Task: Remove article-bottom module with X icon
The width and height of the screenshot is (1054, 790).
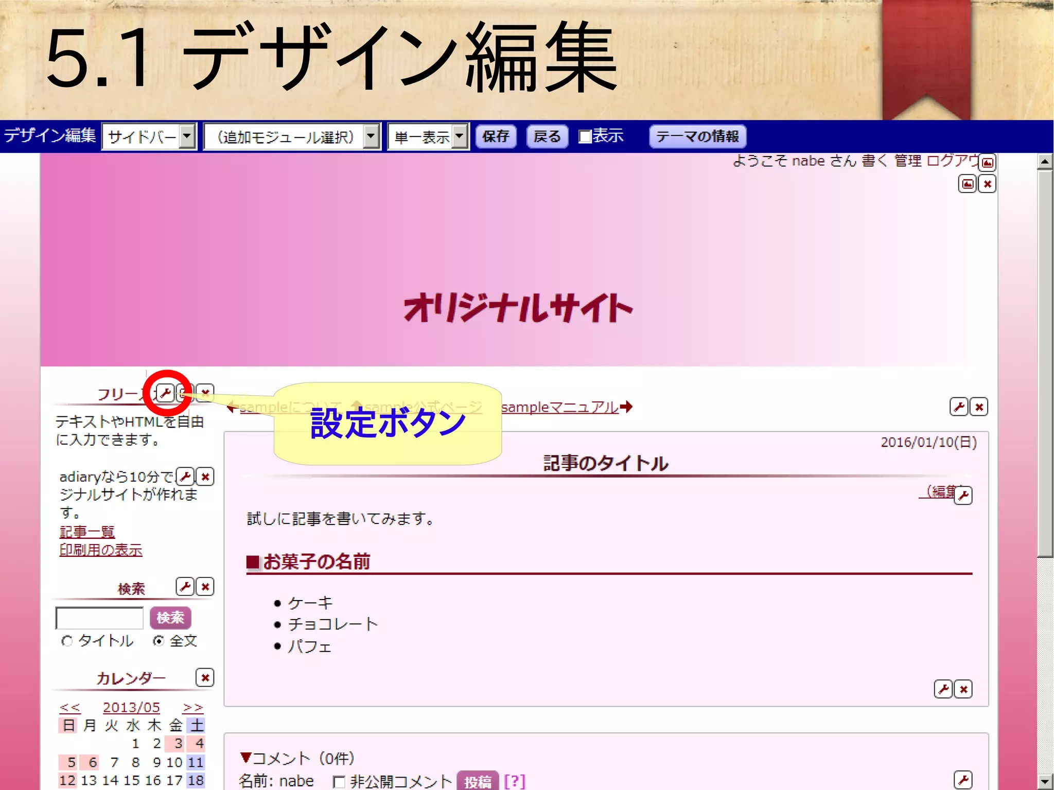Action: [x=963, y=689]
